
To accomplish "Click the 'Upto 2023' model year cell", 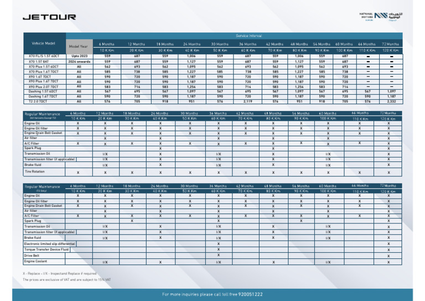I will coord(80,56).
